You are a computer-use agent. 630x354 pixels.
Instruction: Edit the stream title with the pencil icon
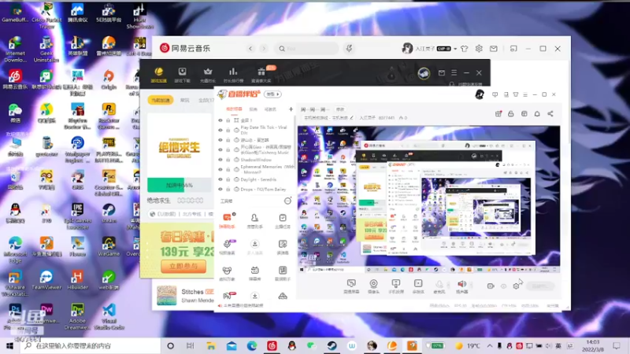coord(351,118)
